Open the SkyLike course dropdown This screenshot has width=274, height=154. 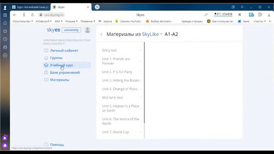tap(152, 34)
